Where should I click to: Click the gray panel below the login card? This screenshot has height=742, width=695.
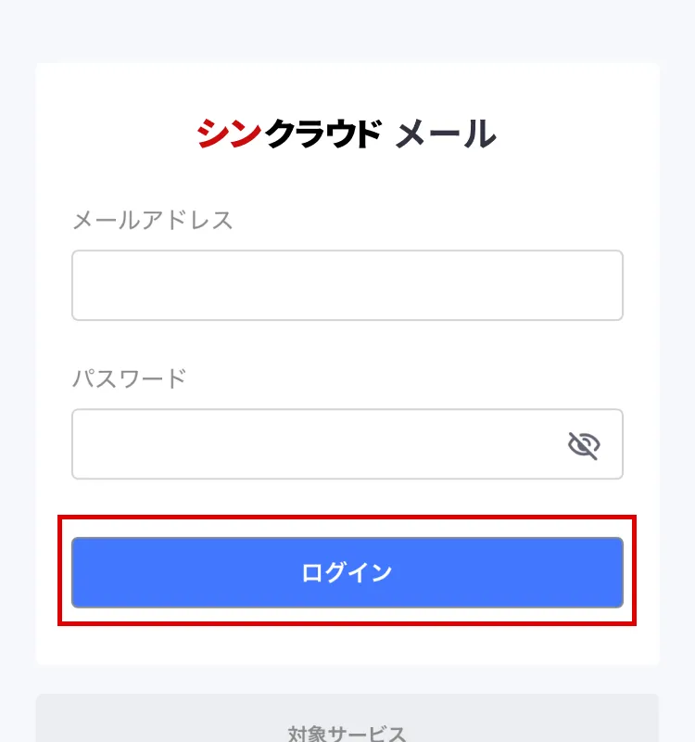[347, 718]
